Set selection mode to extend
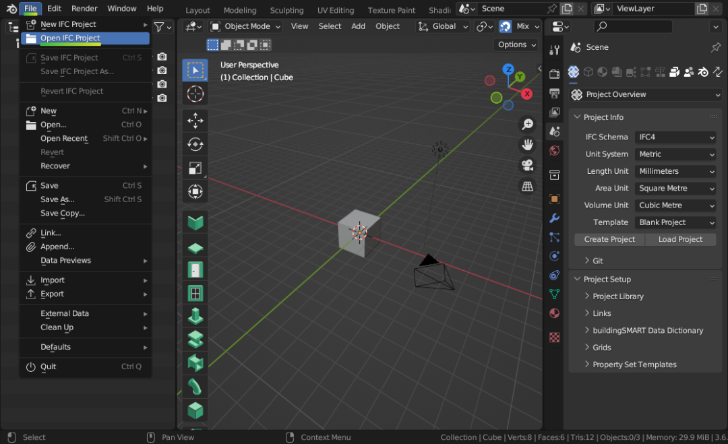The height and width of the screenshot is (444, 728). (x=226, y=44)
